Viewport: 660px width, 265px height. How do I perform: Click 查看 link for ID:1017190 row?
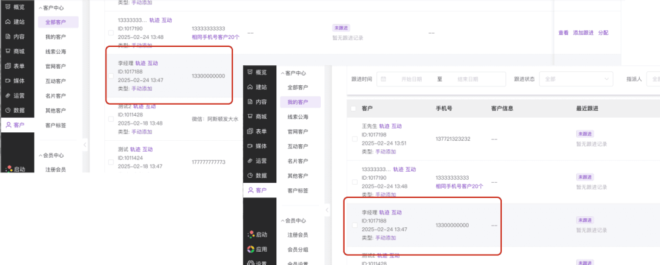[x=563, y=33]
